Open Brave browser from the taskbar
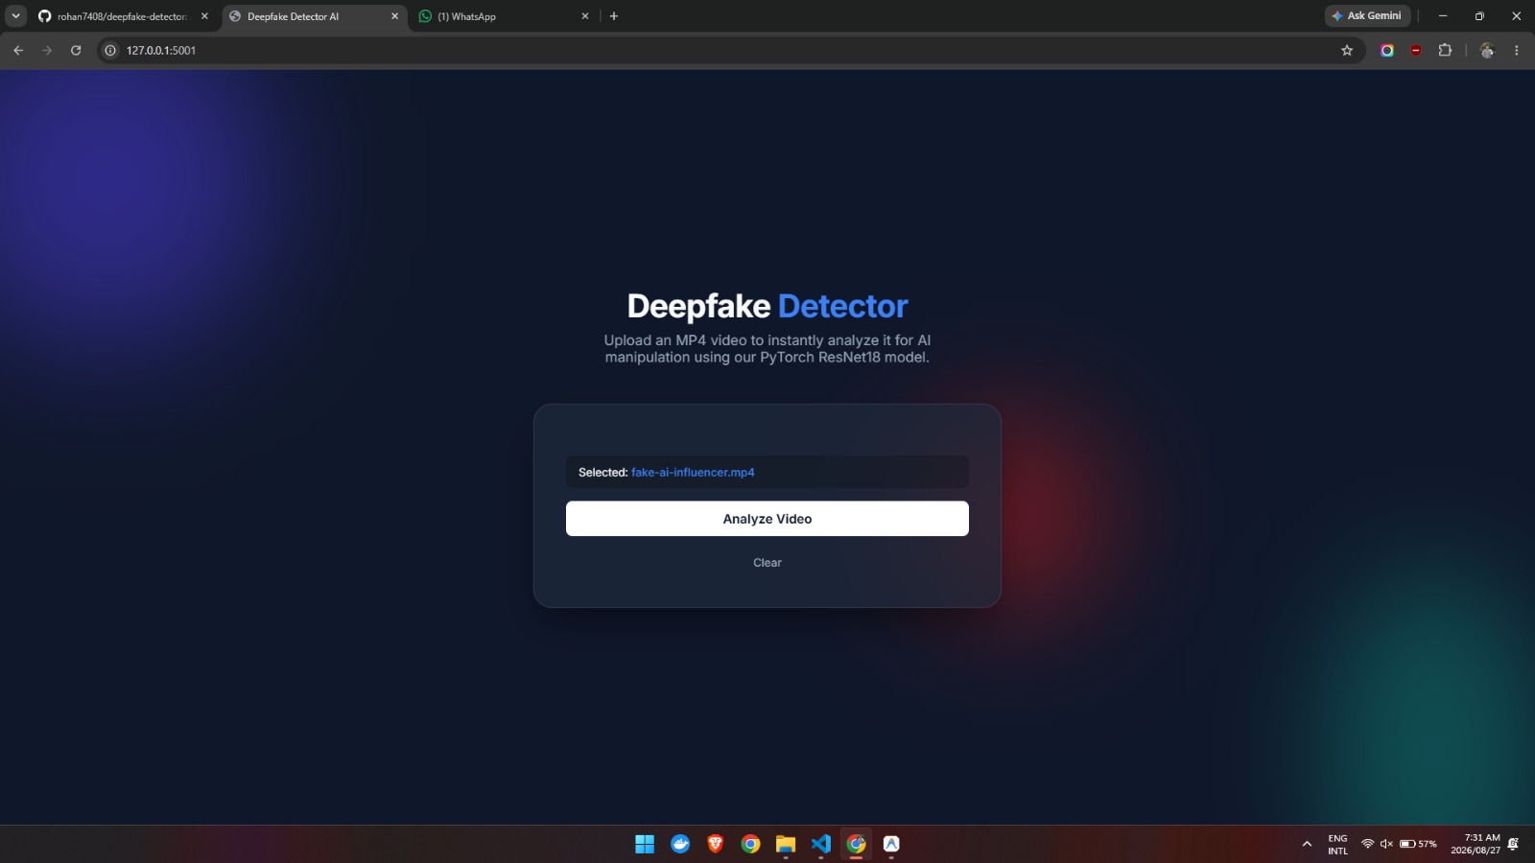This screenshot has width=1535, height=863. coord(716,844)
